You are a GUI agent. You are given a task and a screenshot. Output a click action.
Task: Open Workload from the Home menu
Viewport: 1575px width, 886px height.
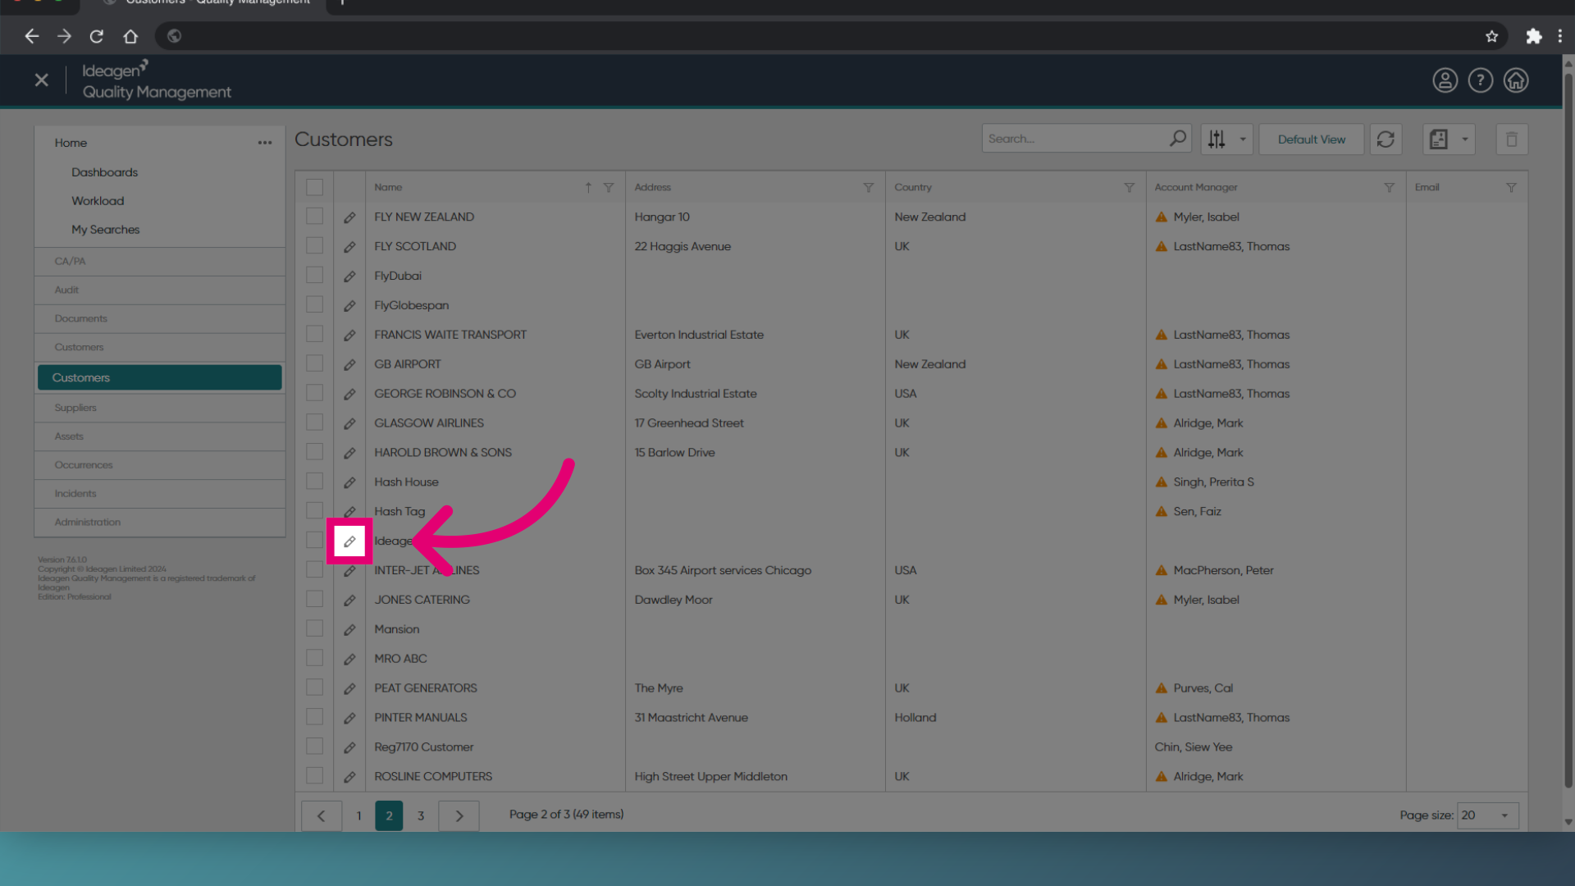98,201
